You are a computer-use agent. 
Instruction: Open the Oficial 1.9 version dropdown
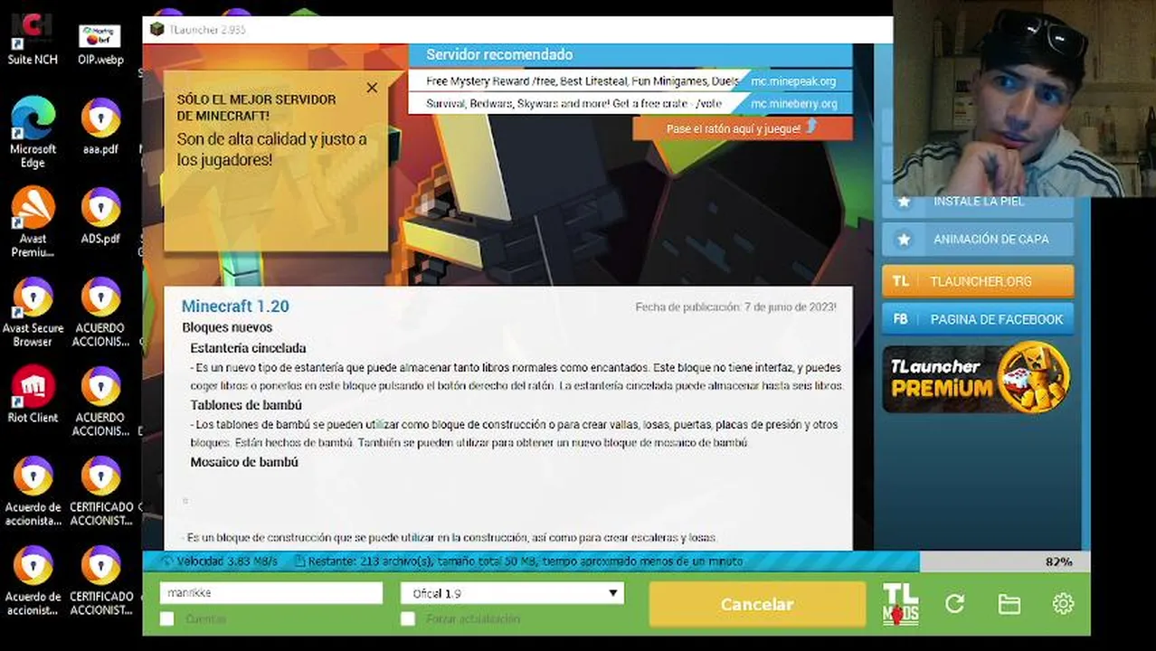click(512, 593)
